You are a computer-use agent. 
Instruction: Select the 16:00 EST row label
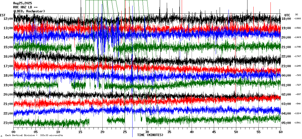click(x=8, y=57)
